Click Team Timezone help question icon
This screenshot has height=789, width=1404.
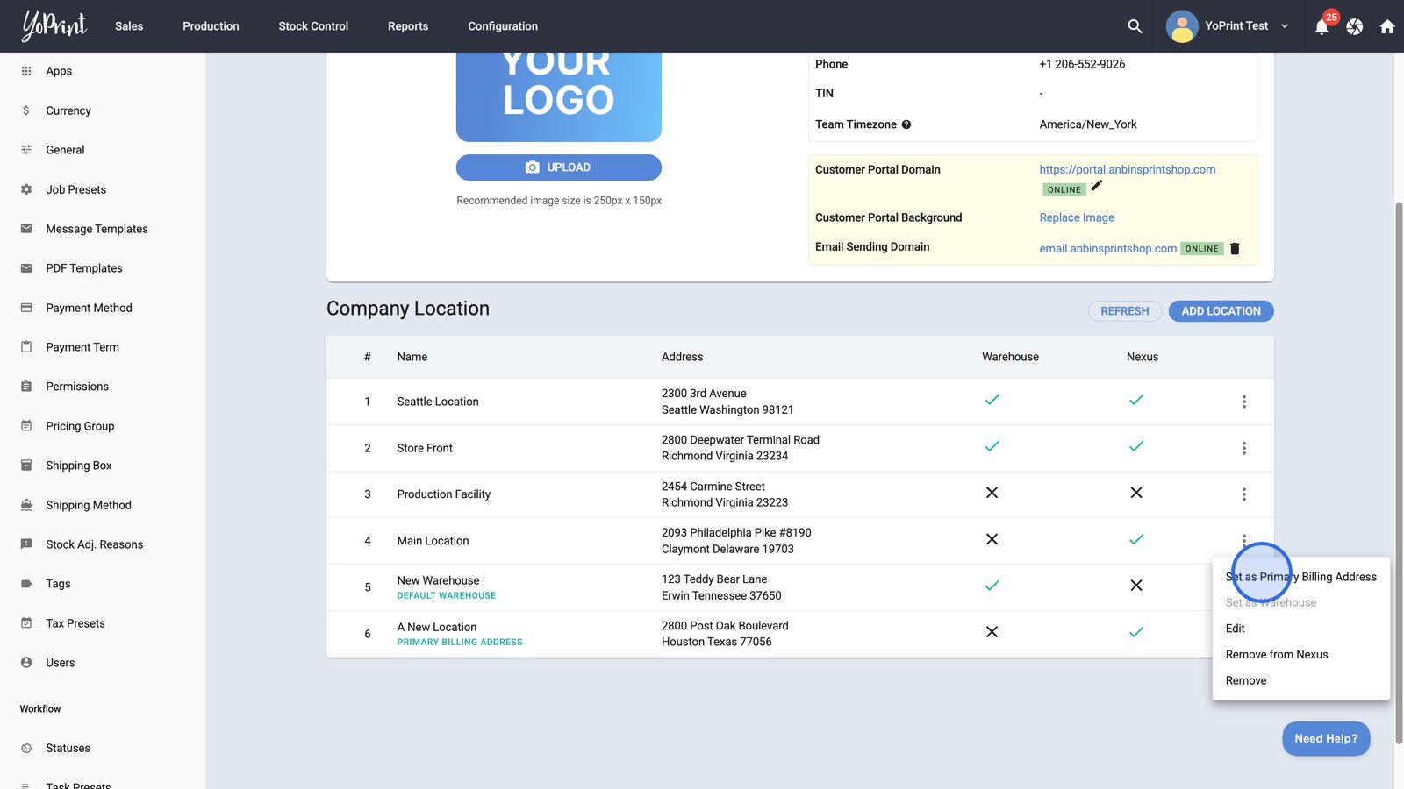tap(906, 124)
